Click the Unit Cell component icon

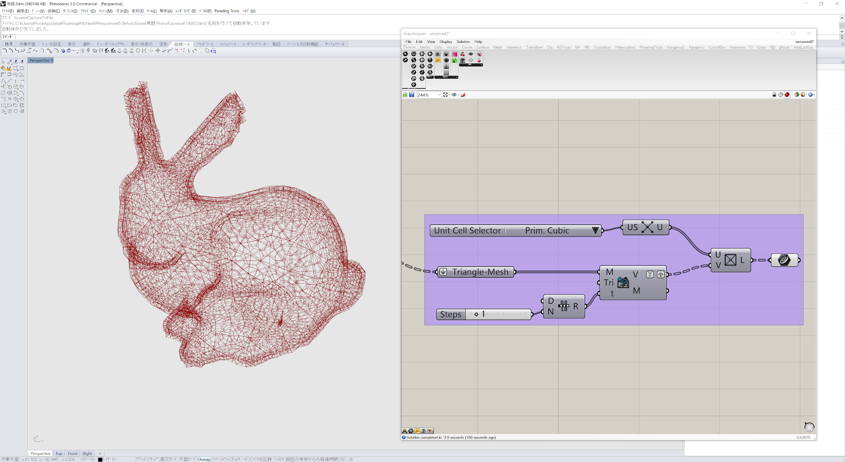click(x=647, y=227)
